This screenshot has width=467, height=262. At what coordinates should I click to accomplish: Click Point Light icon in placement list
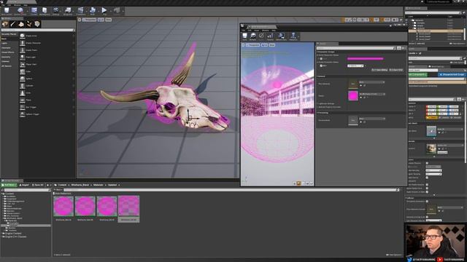coord(23,57)
